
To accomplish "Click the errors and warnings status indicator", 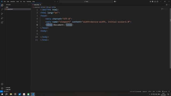I will [x=6, y=91].
